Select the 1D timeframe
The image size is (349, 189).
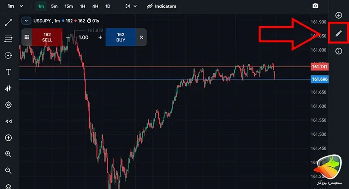(x=108, y=6)
